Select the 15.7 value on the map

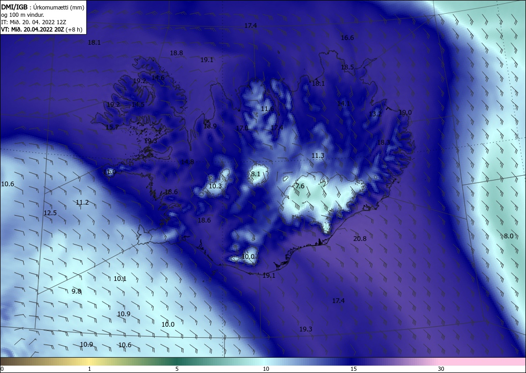click(112, 127)
